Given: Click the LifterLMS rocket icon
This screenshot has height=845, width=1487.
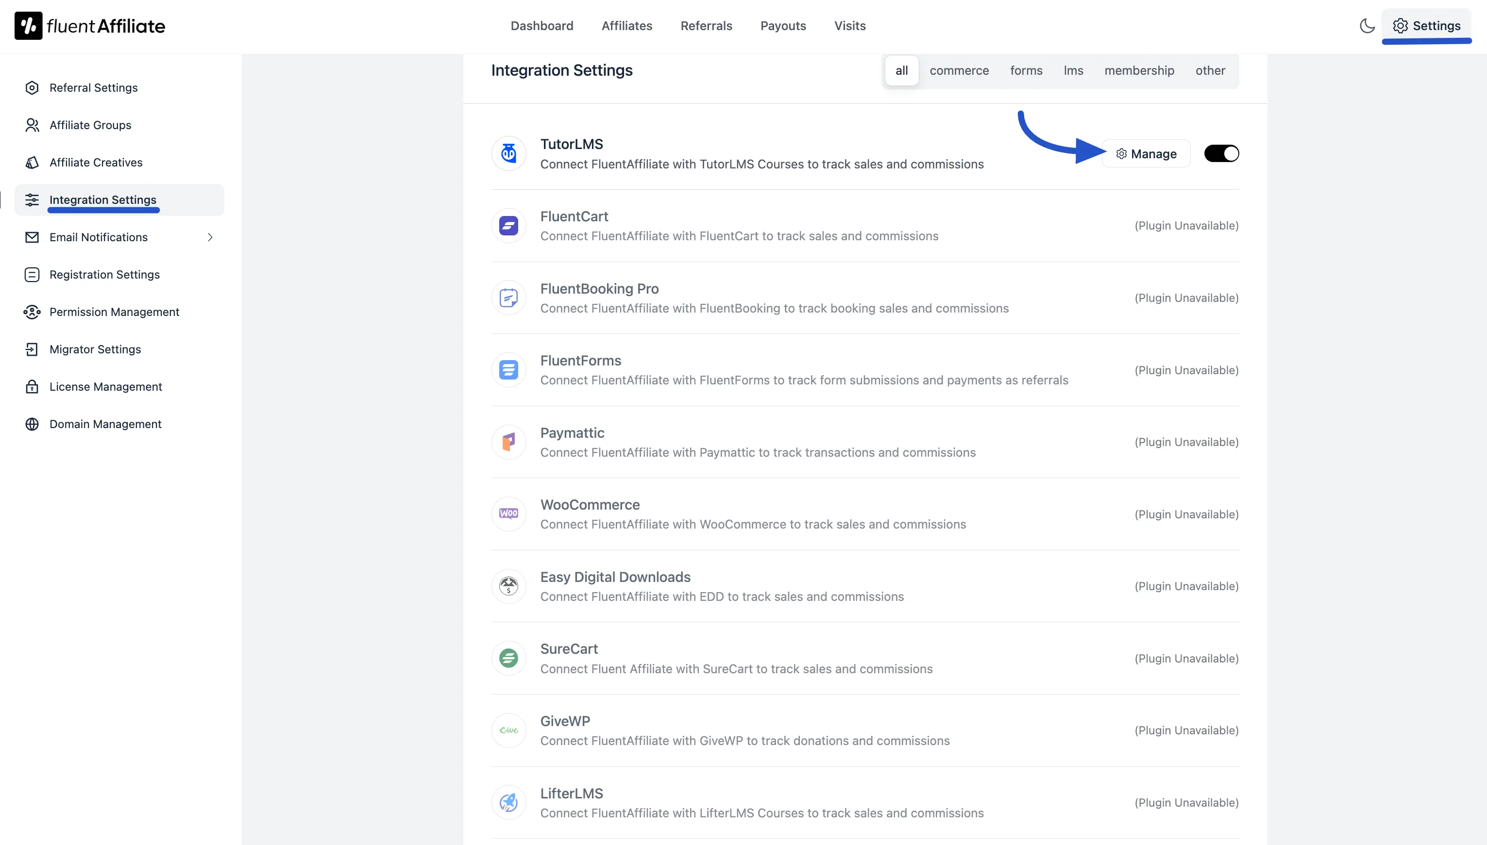Looking at the screenshot, I should [508, 802].
